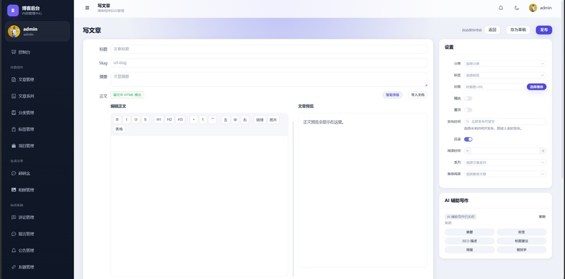
Task: Insert an image using the 图片 button
Action: point(273,119)
